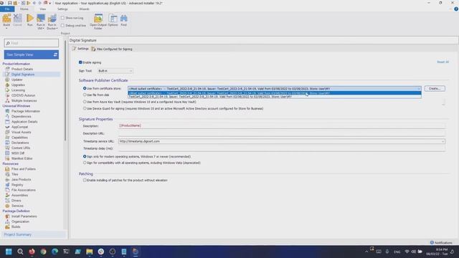Open Multiple Instances page
The height and width of the screenshot is (258, 459).
click(x=24, y=100)
